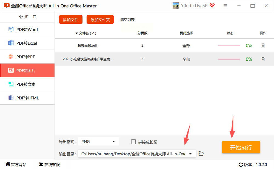Click the PDF转PPT presentation icon
The height and width of the screenshot is (169, 274).
pos(11,57)
